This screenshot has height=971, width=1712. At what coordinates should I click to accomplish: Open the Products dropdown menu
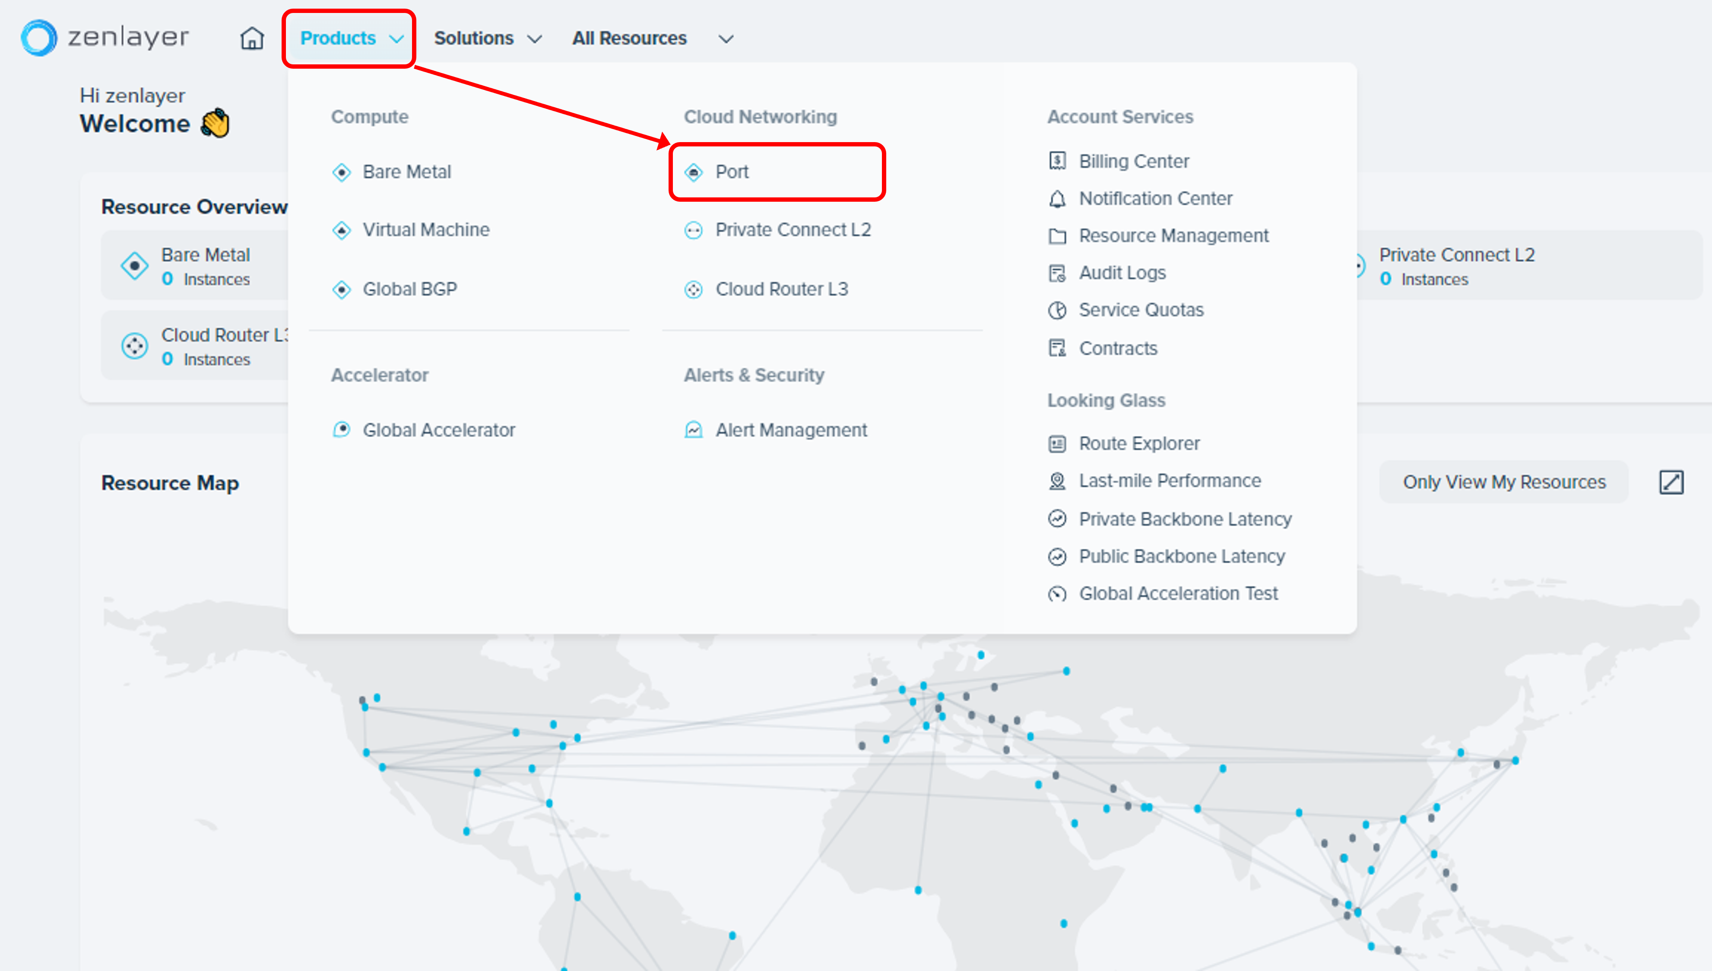click(351, 39)
